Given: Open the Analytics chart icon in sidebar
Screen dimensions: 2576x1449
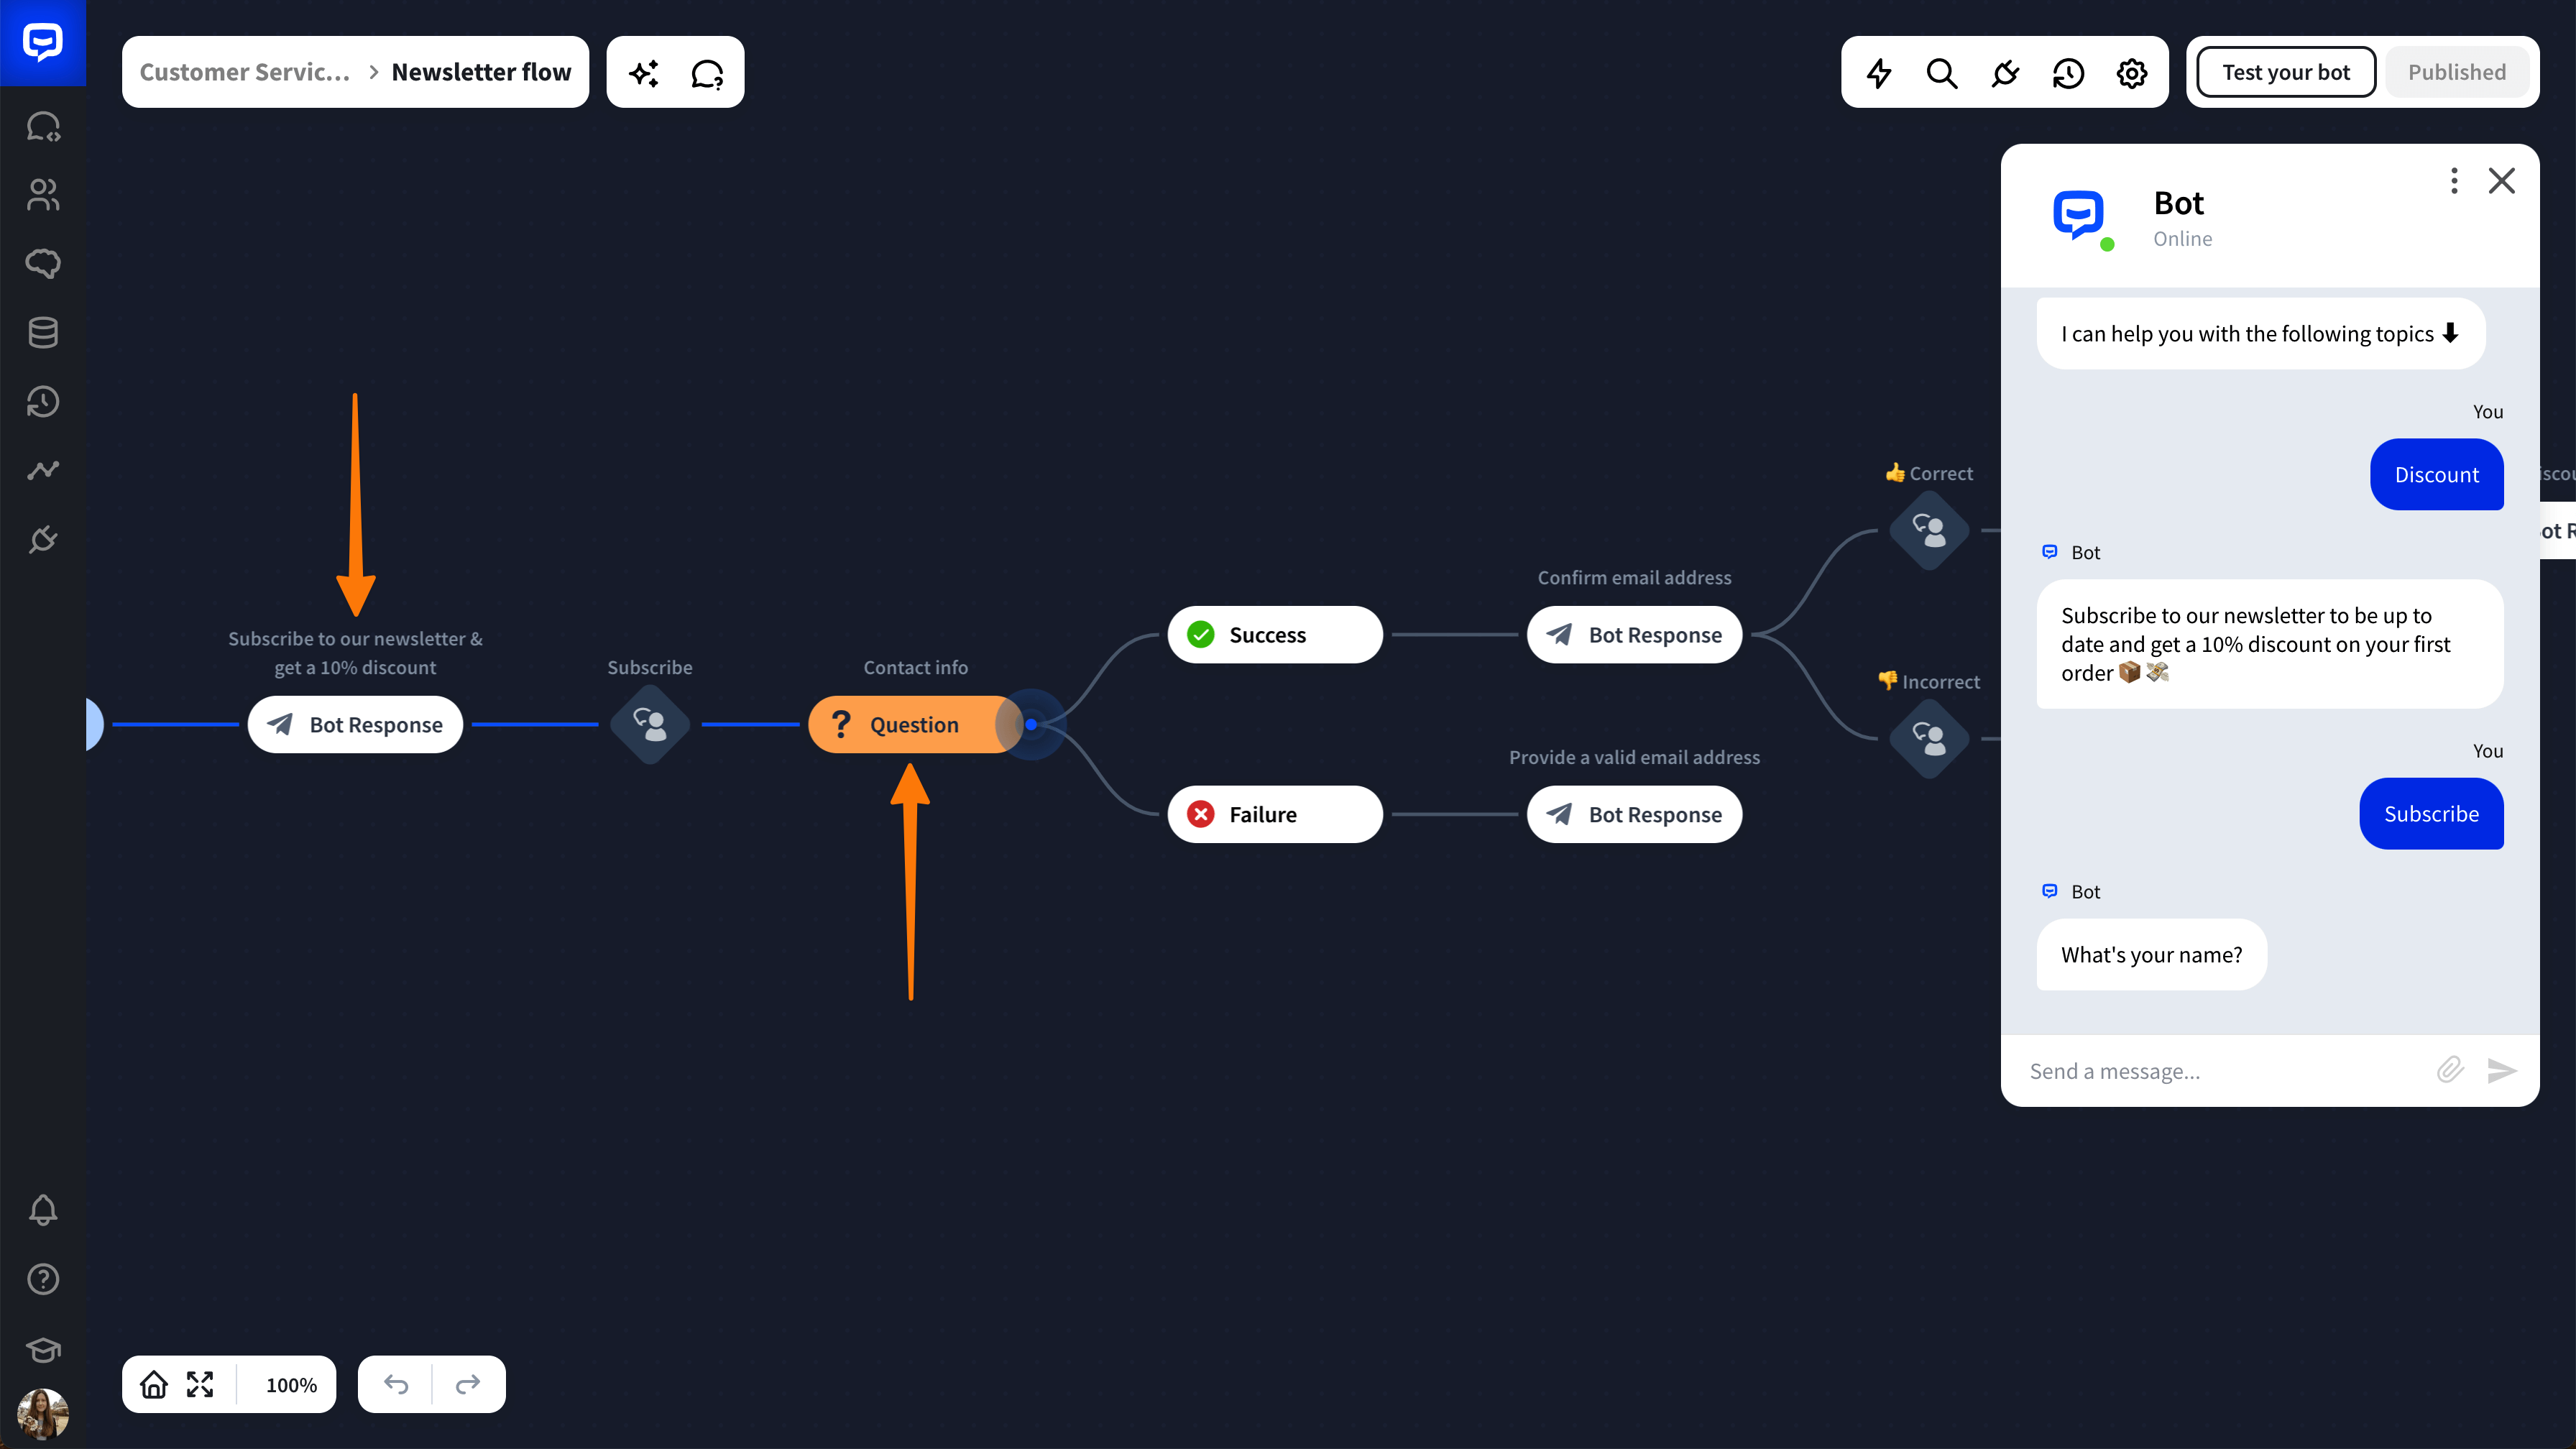Looking at the screenshot, I should [x=43, y=470].
